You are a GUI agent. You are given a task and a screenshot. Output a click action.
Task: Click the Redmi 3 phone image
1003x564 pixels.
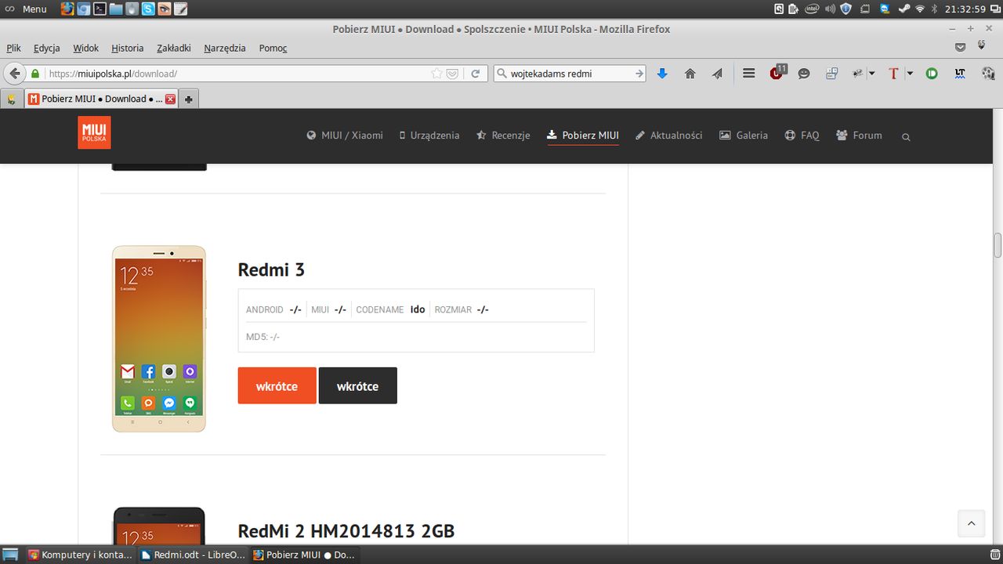click(x=159, y=338)
